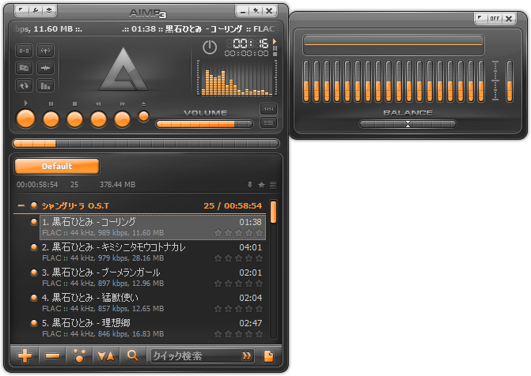Remove tracks with the minus button

click(52, 355)
